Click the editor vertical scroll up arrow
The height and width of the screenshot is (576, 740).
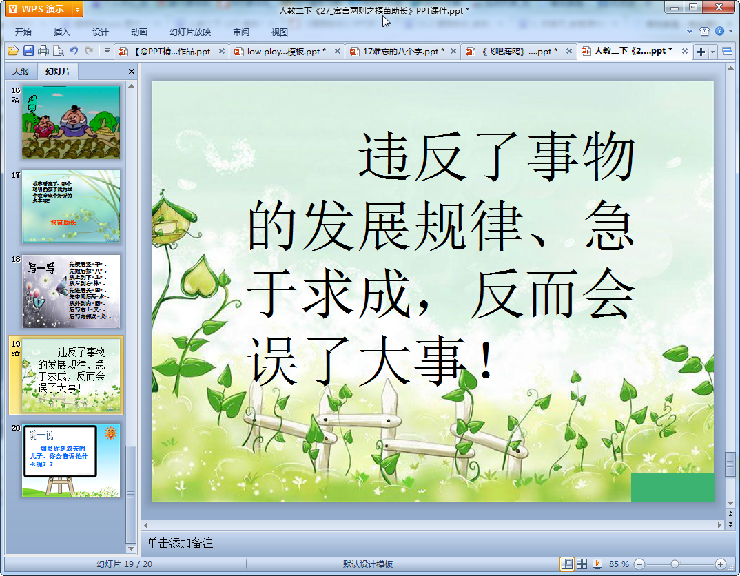tap(730, 68)
